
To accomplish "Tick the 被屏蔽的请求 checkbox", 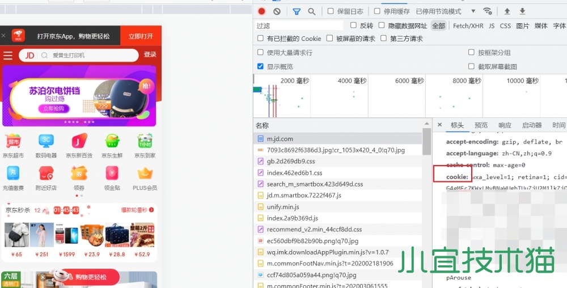I will pos(329,38).
